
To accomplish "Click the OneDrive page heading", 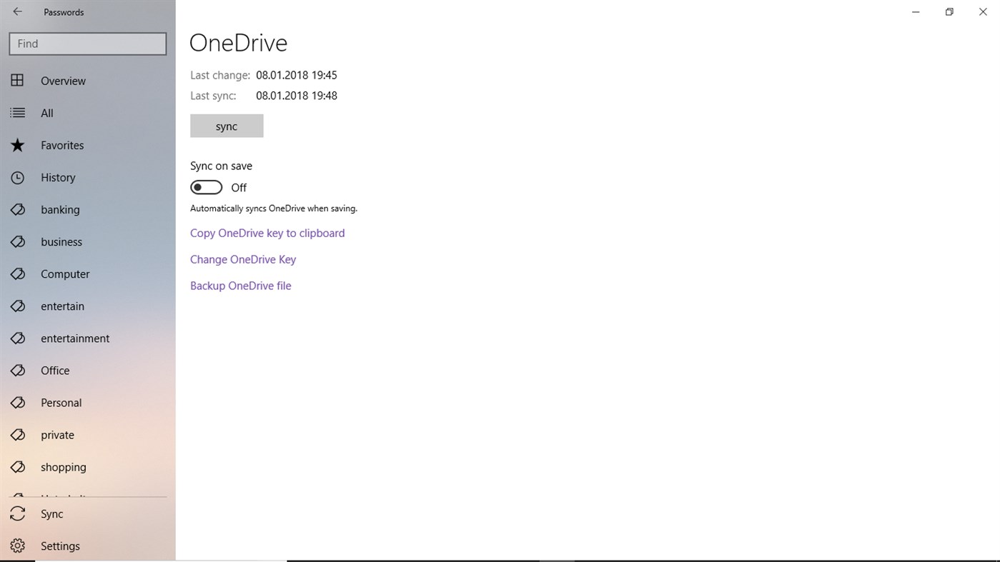I will click(x=238, y=43).
